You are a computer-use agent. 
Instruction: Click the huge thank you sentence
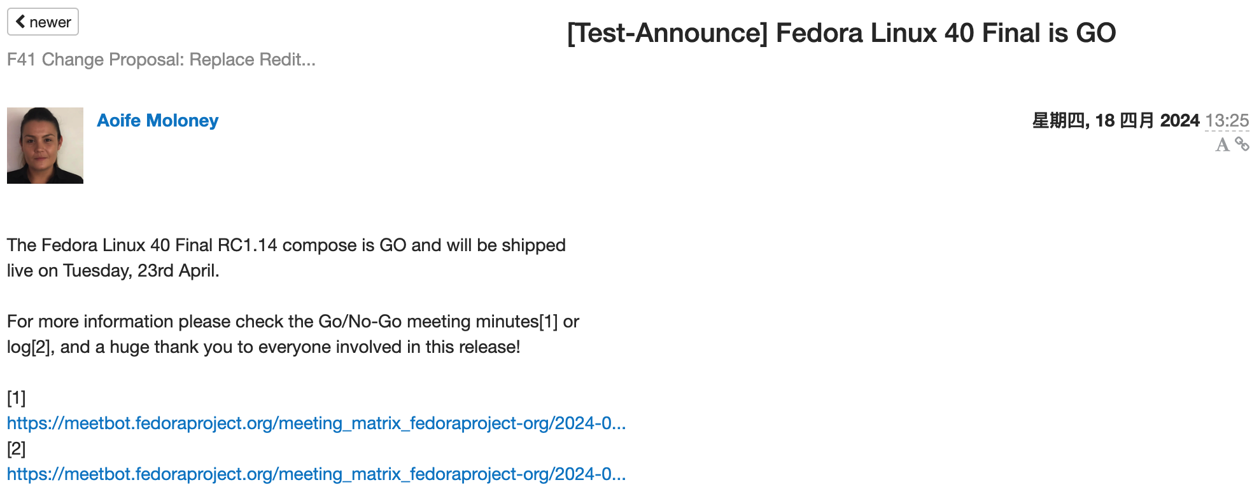coord(290,347)
